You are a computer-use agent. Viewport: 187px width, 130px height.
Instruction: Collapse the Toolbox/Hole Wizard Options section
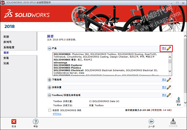click(50, 95)
